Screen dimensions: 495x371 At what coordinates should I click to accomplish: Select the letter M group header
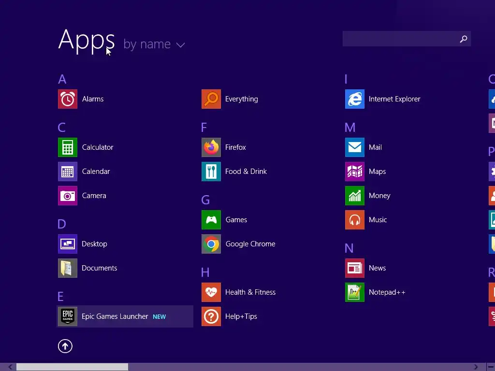pos(350,128)
